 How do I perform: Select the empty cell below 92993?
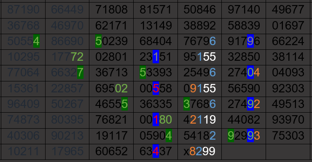click(x=244, y=152)
